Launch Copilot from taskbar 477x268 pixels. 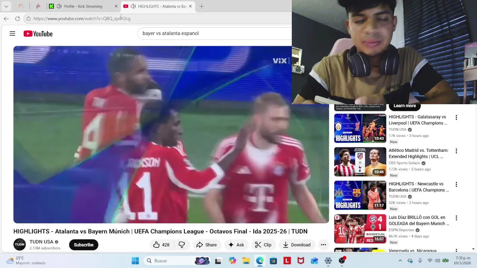point(233,261)
